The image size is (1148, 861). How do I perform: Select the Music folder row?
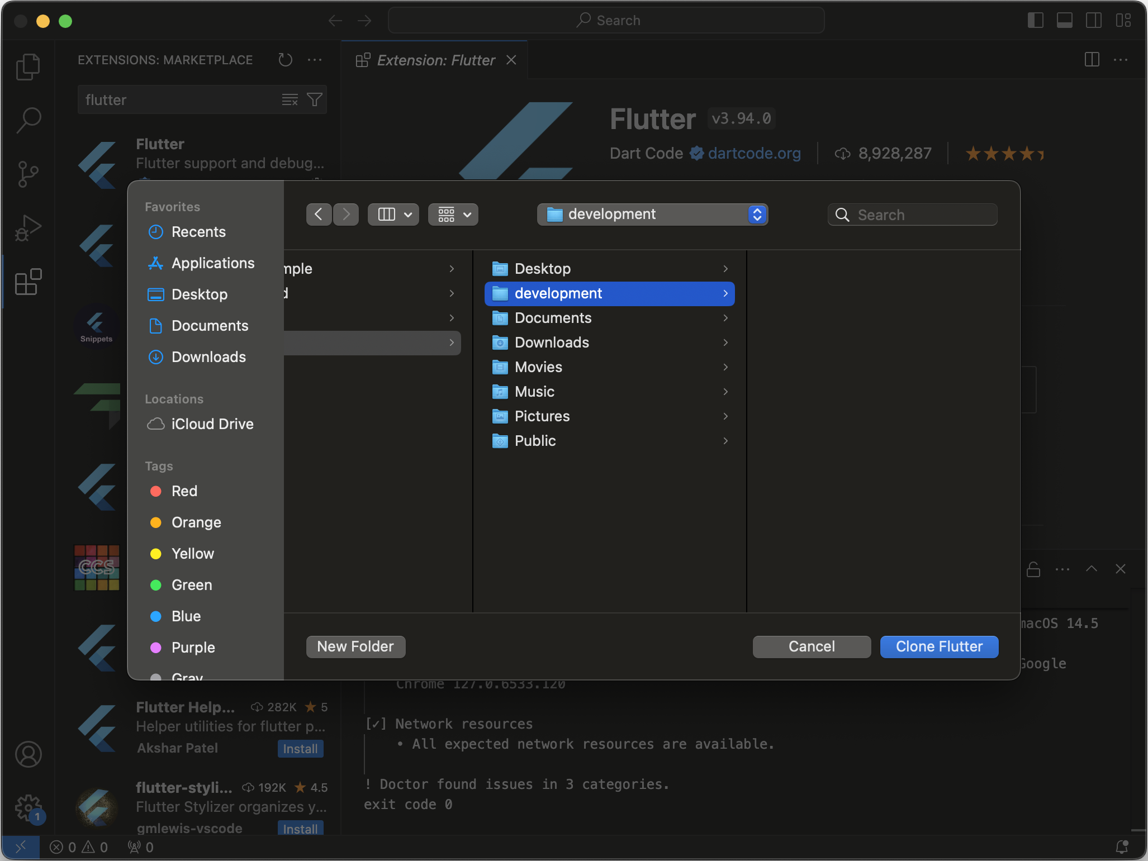609,392
